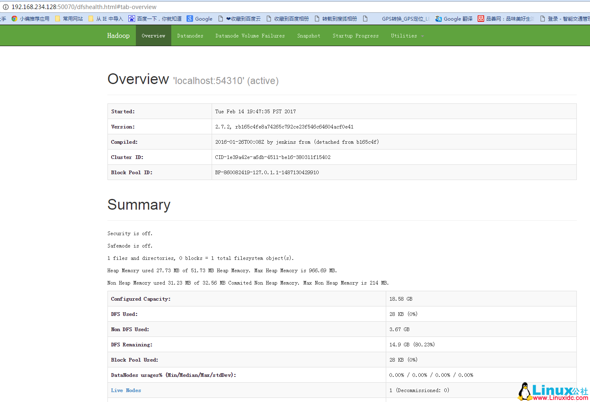Open the Datanode Volume Failures tab
This screenshot has height=402, width=590.
coord(250,36)
